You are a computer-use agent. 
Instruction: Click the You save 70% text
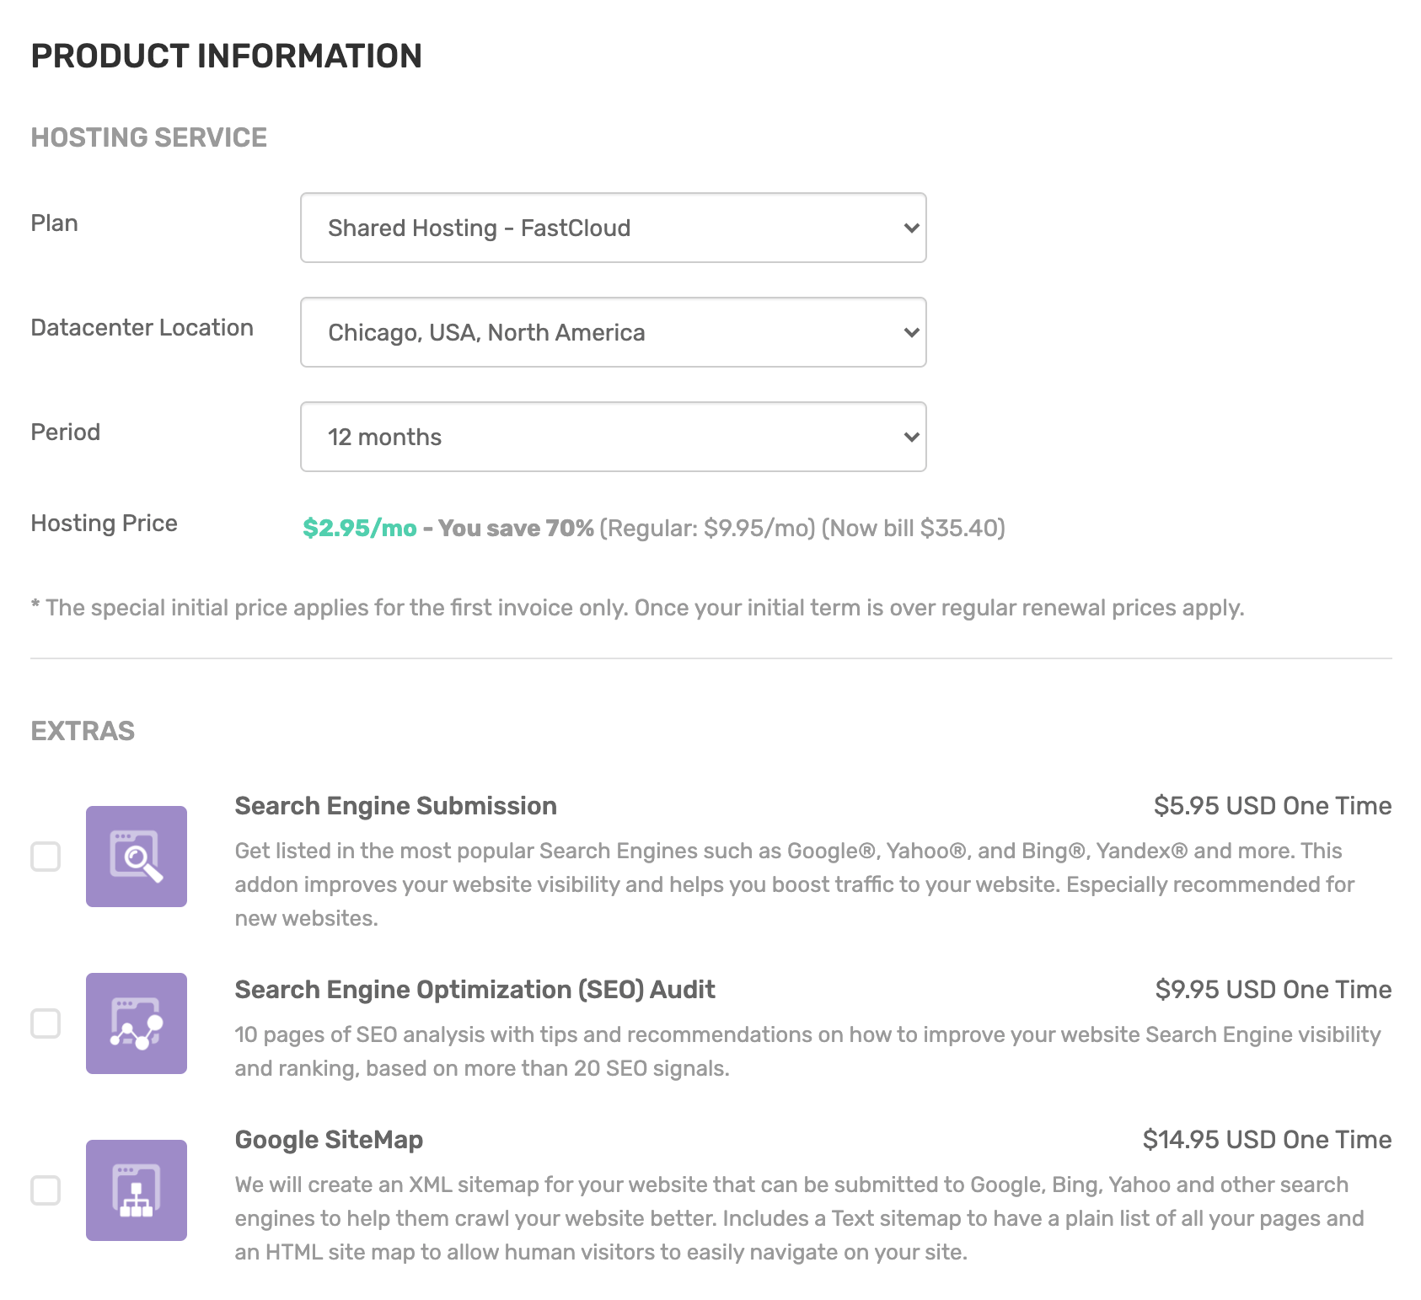[x=515, y=529]
